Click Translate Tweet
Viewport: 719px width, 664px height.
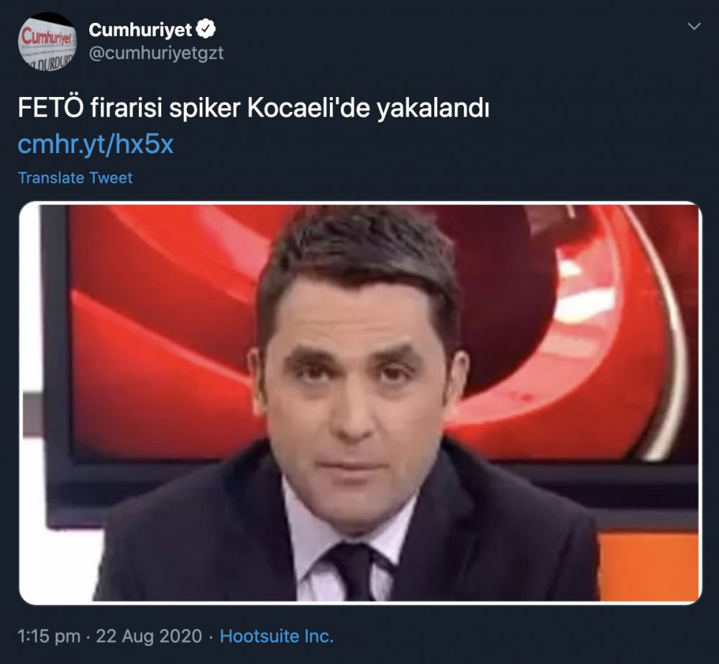click(75, 177)
